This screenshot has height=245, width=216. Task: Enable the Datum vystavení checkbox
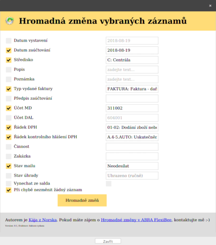pos(9,40)
